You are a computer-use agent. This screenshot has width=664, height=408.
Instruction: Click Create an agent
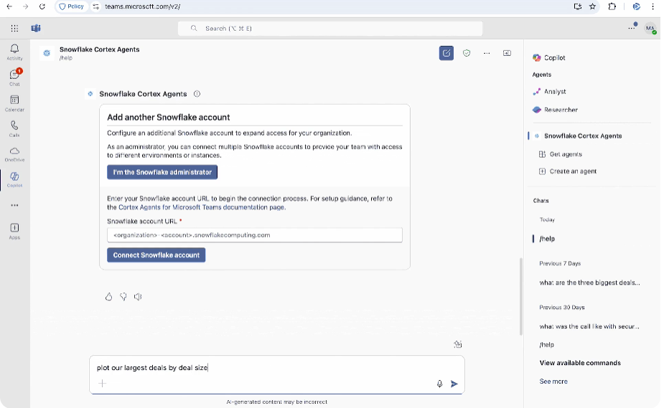coord(567,171)
